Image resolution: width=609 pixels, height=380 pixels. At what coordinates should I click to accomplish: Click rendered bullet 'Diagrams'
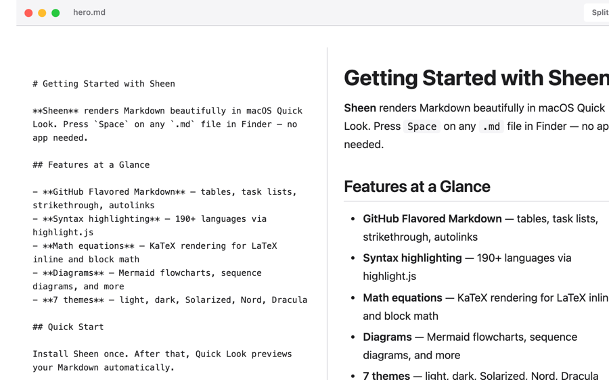coord(387,337)
